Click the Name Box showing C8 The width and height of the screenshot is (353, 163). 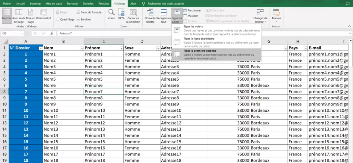[11, 33]
